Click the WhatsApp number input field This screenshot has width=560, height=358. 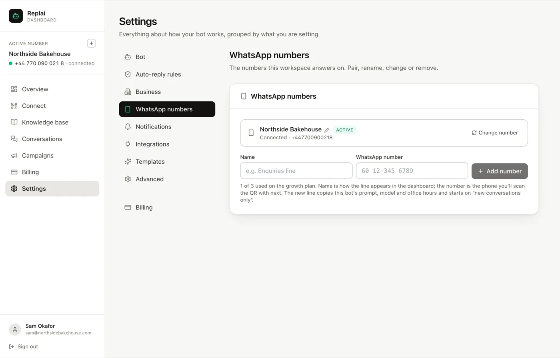(412, 171)
